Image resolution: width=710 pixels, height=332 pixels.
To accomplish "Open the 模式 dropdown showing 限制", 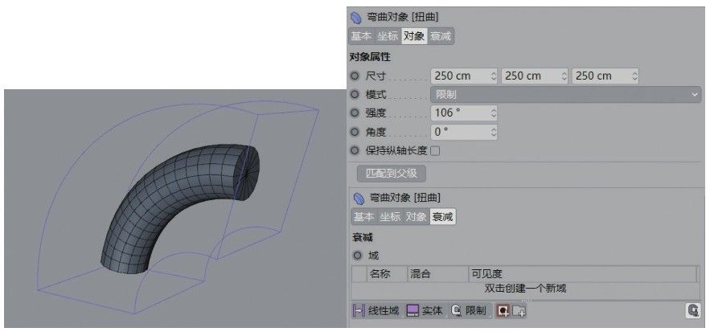I will (x=565, y=95).
